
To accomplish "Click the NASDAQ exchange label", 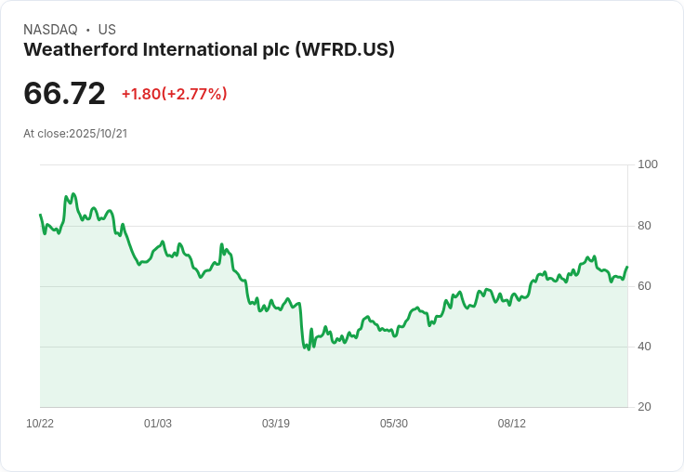I will click(50, 30).
